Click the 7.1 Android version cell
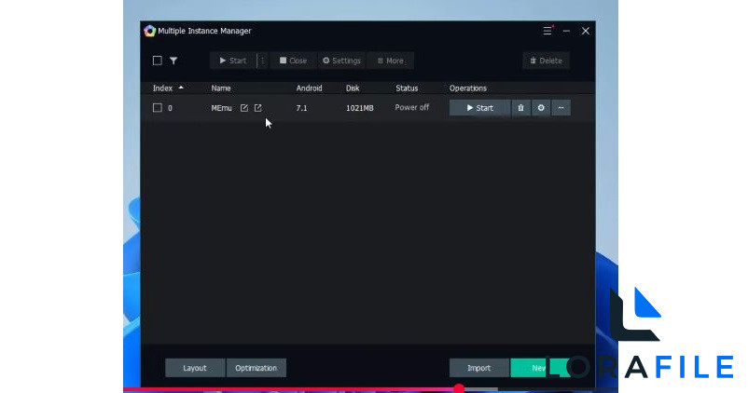Viewport: 748px width, 393px height. click(301, 108)
